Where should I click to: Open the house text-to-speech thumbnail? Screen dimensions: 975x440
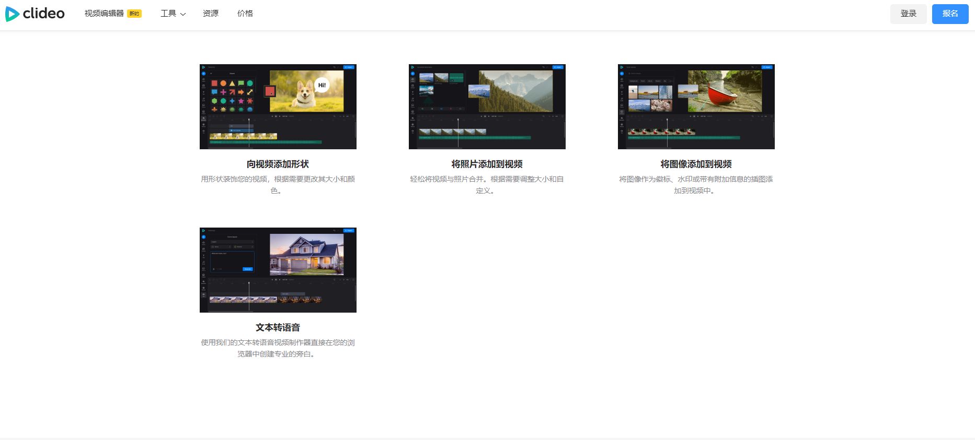(278, 270)
